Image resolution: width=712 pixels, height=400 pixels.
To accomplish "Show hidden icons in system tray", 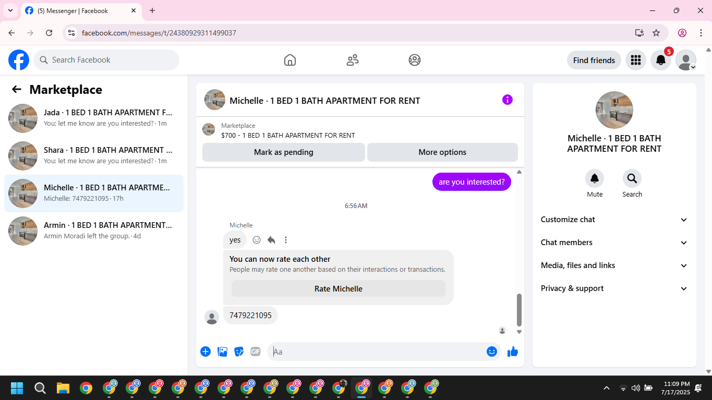I will pos(606,388).
